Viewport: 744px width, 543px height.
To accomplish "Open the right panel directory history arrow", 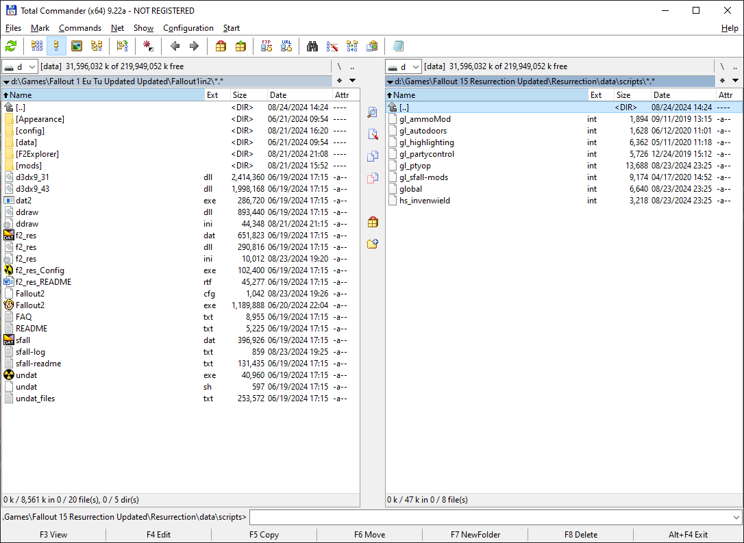I will click(736, 81).
